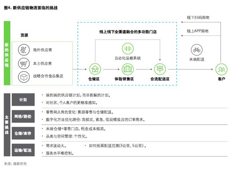Click the customer (客户) icon
Viewport: 232px width, 170px height.
[x=221, y=69]
